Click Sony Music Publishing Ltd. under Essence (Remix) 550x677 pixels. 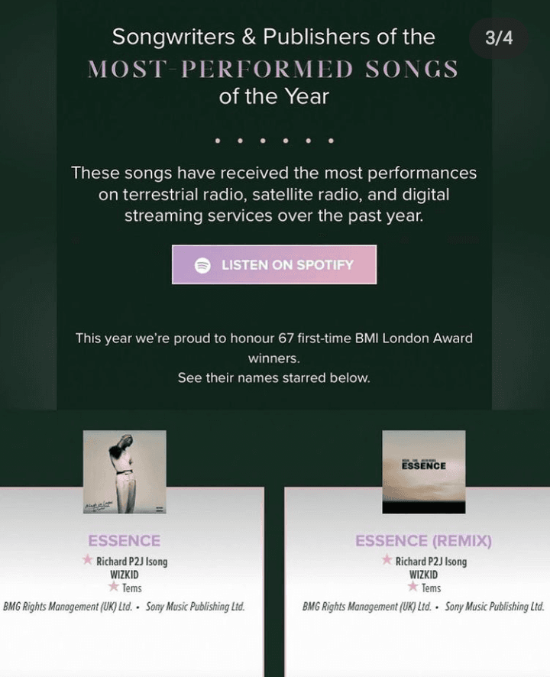tap(495, 607)
